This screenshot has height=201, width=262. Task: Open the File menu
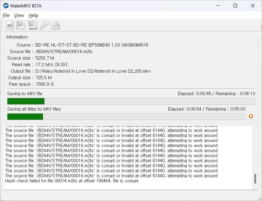[6, 15]
